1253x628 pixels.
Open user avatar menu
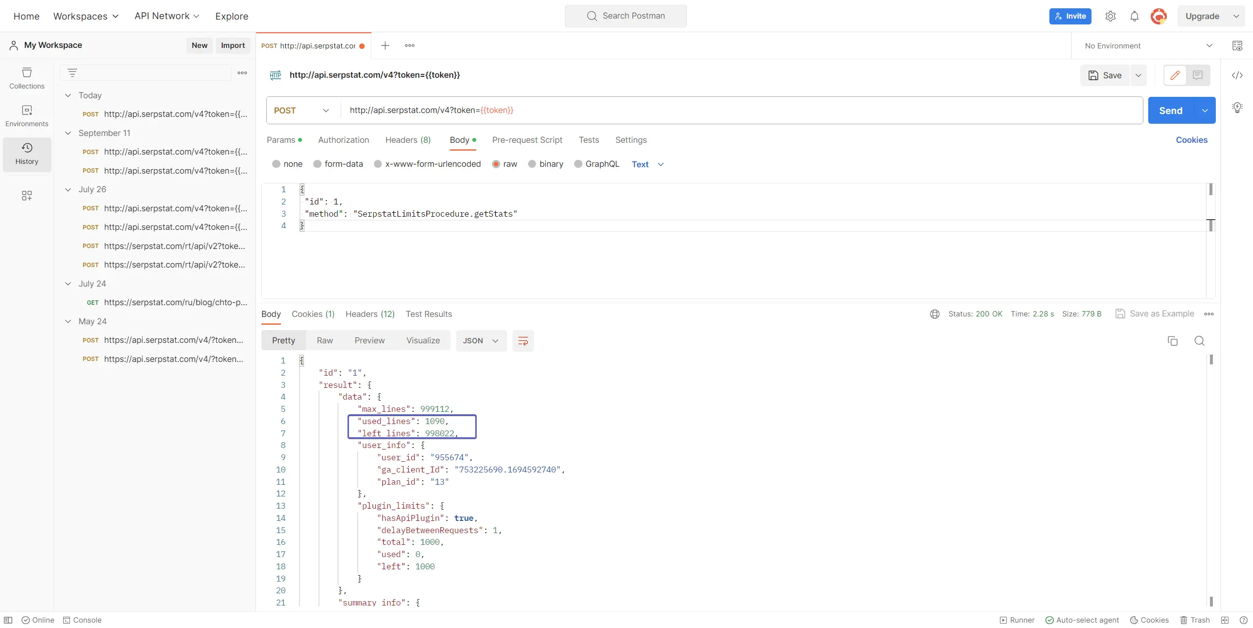click(1159, 16)
